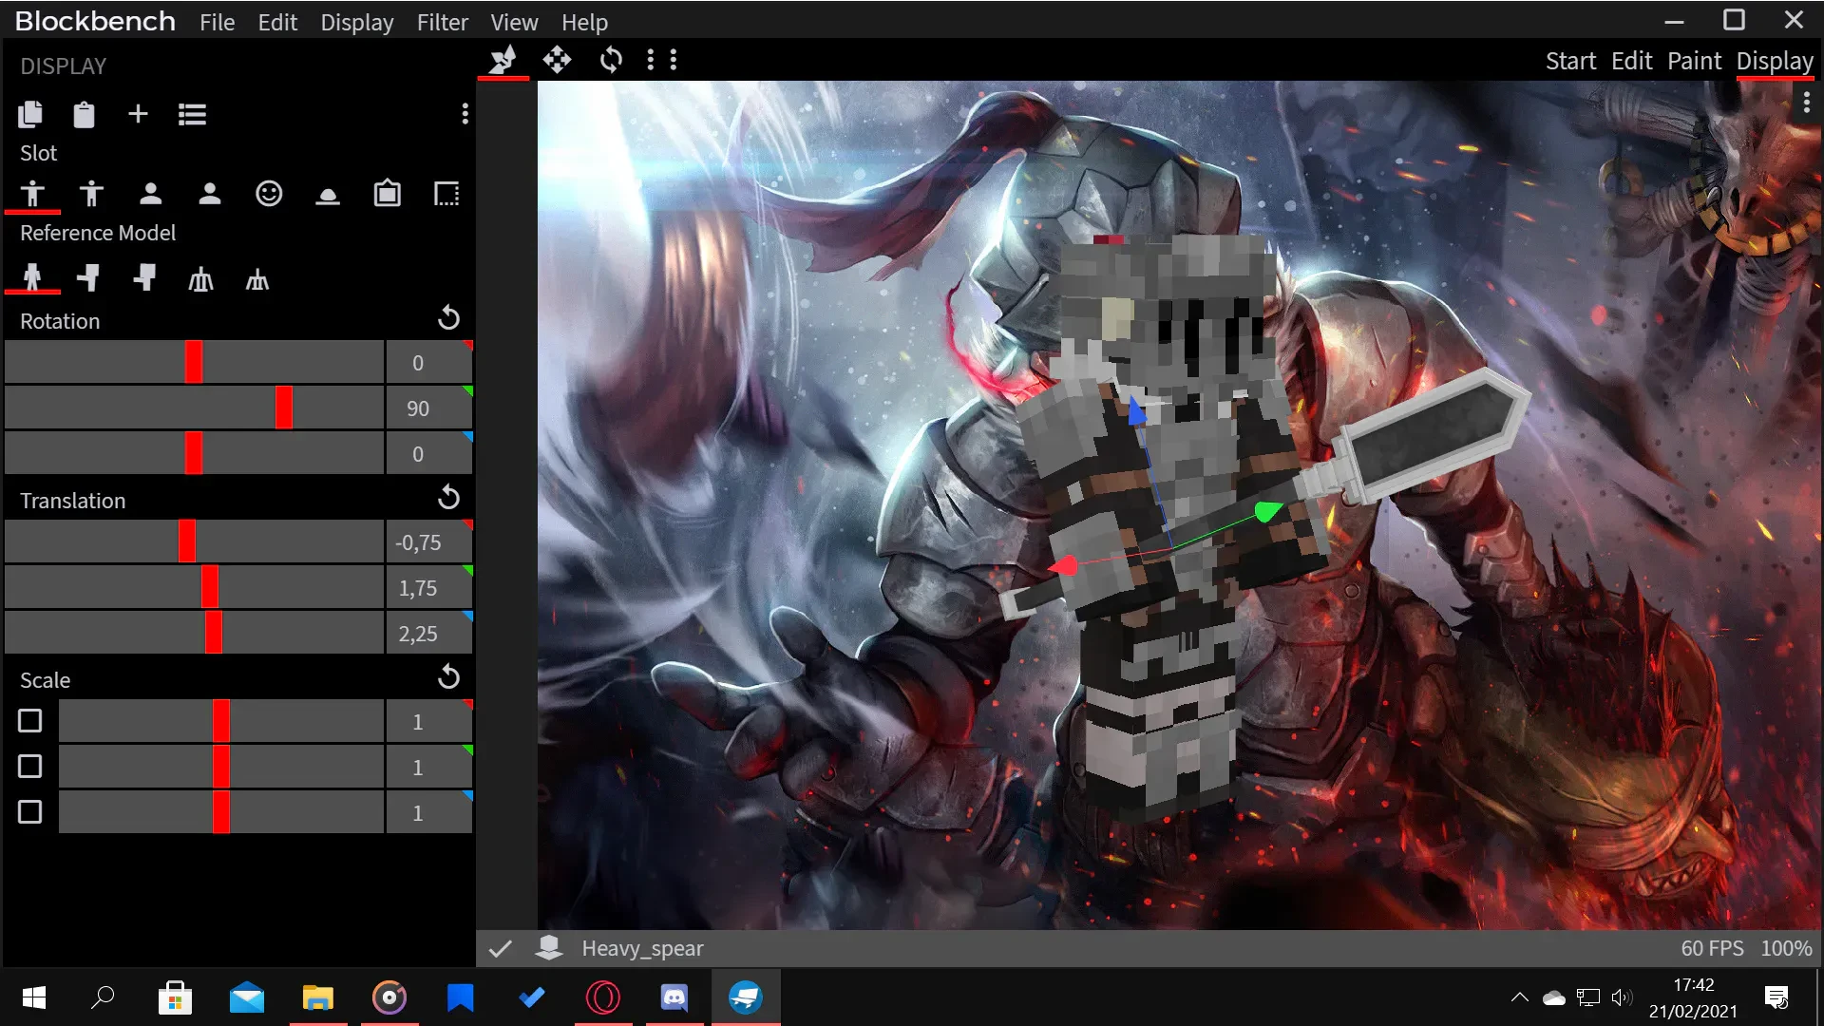Open Display panel three-dot options menu
The width and height of the screenshot is (1824, 1026).
[465, 114]
